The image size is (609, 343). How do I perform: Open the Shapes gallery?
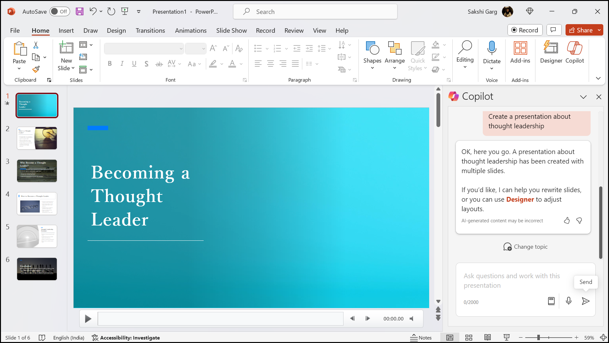[372, 55]
